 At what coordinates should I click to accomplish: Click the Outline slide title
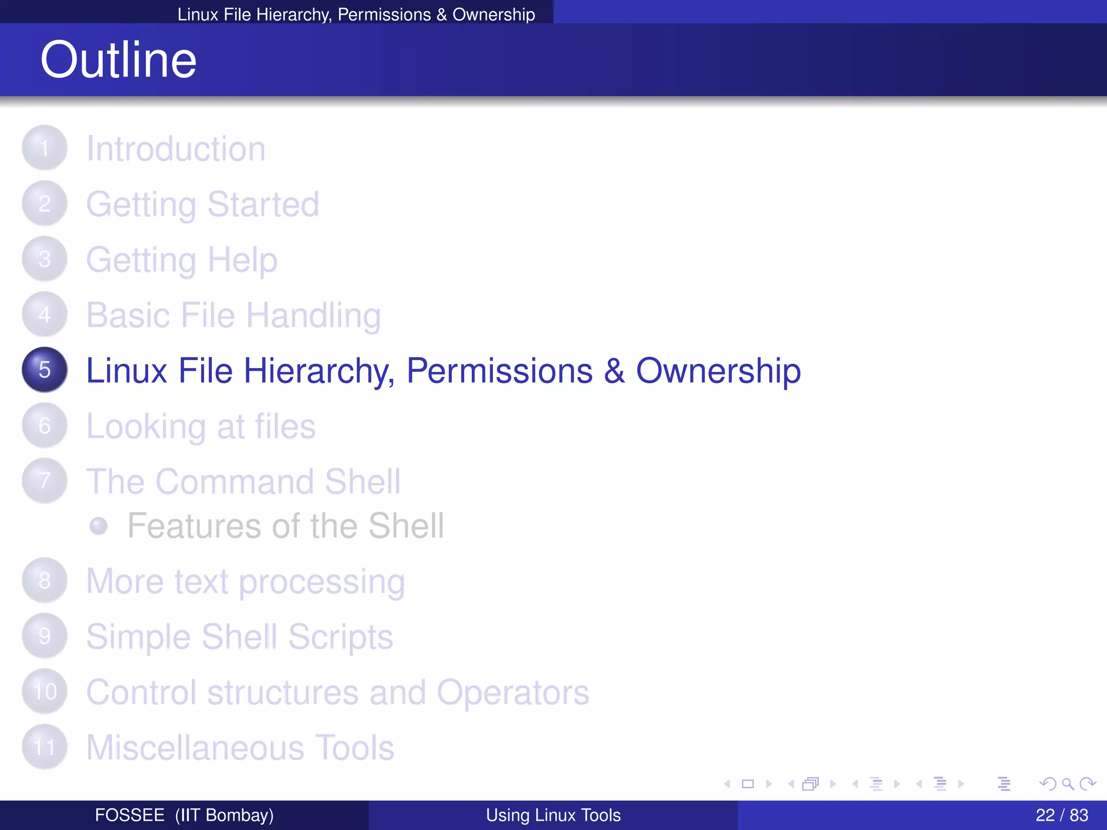[118, 59]
